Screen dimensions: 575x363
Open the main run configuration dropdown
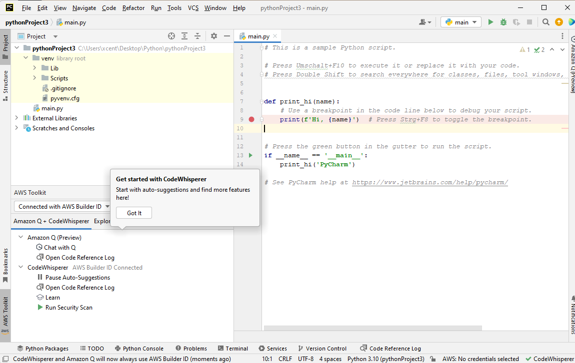[460, 22]
